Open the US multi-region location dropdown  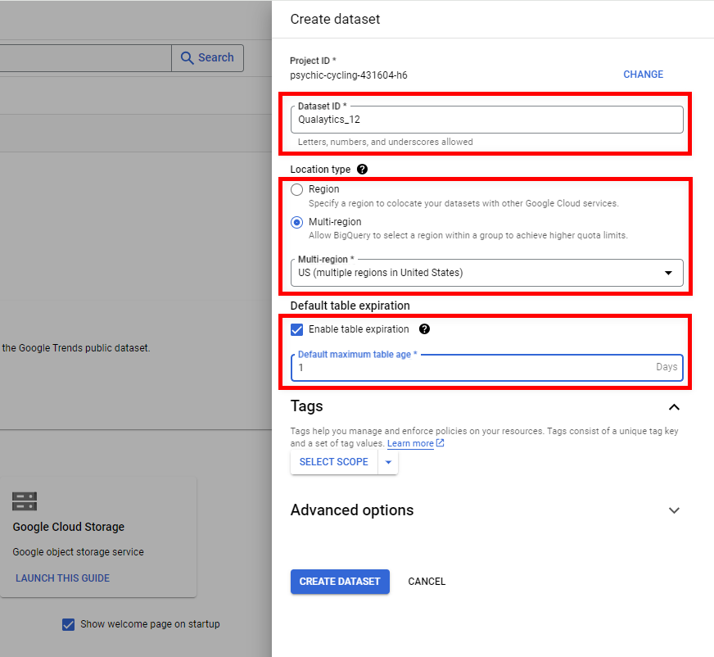pyautogui.click(x=486, y=273)
